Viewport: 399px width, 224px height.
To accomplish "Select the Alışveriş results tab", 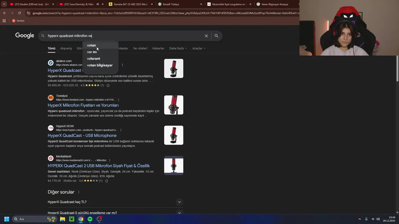I will click(x=66, y=48).
